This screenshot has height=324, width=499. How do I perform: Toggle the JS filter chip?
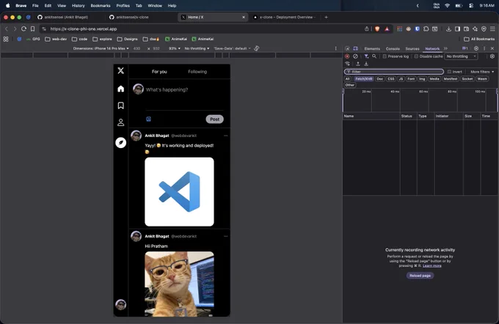coord(401,78)
